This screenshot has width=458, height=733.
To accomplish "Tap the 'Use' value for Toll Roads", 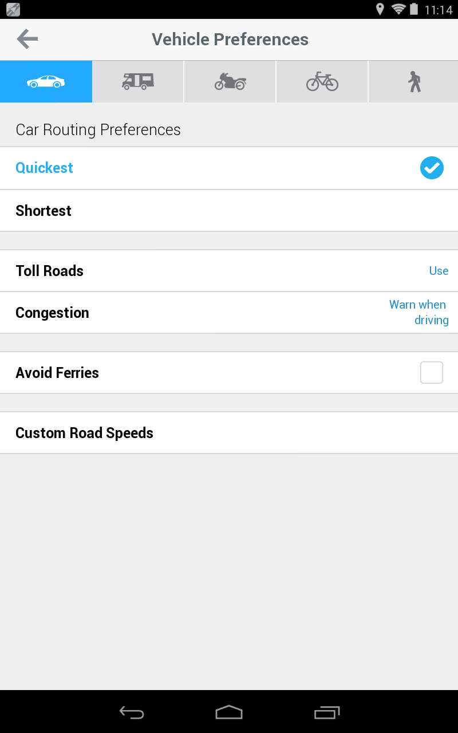I will [439, 271].
